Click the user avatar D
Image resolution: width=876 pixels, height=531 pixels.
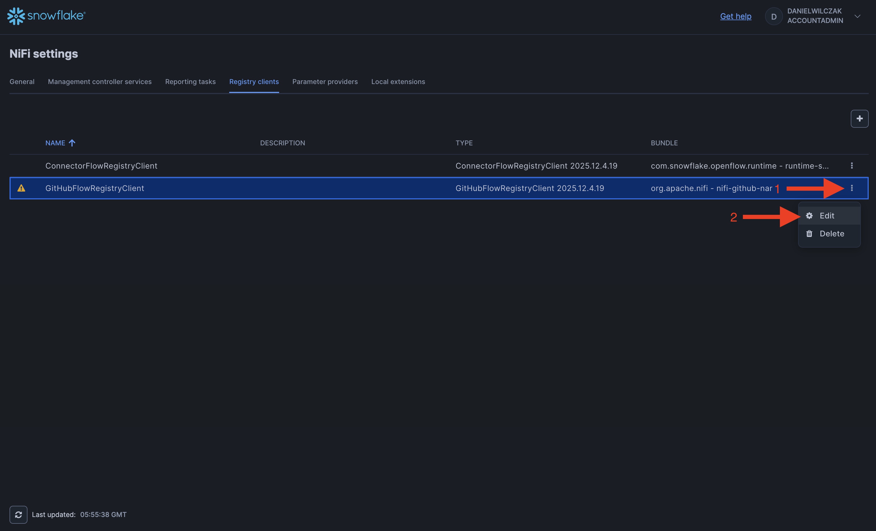coord(774,16)
